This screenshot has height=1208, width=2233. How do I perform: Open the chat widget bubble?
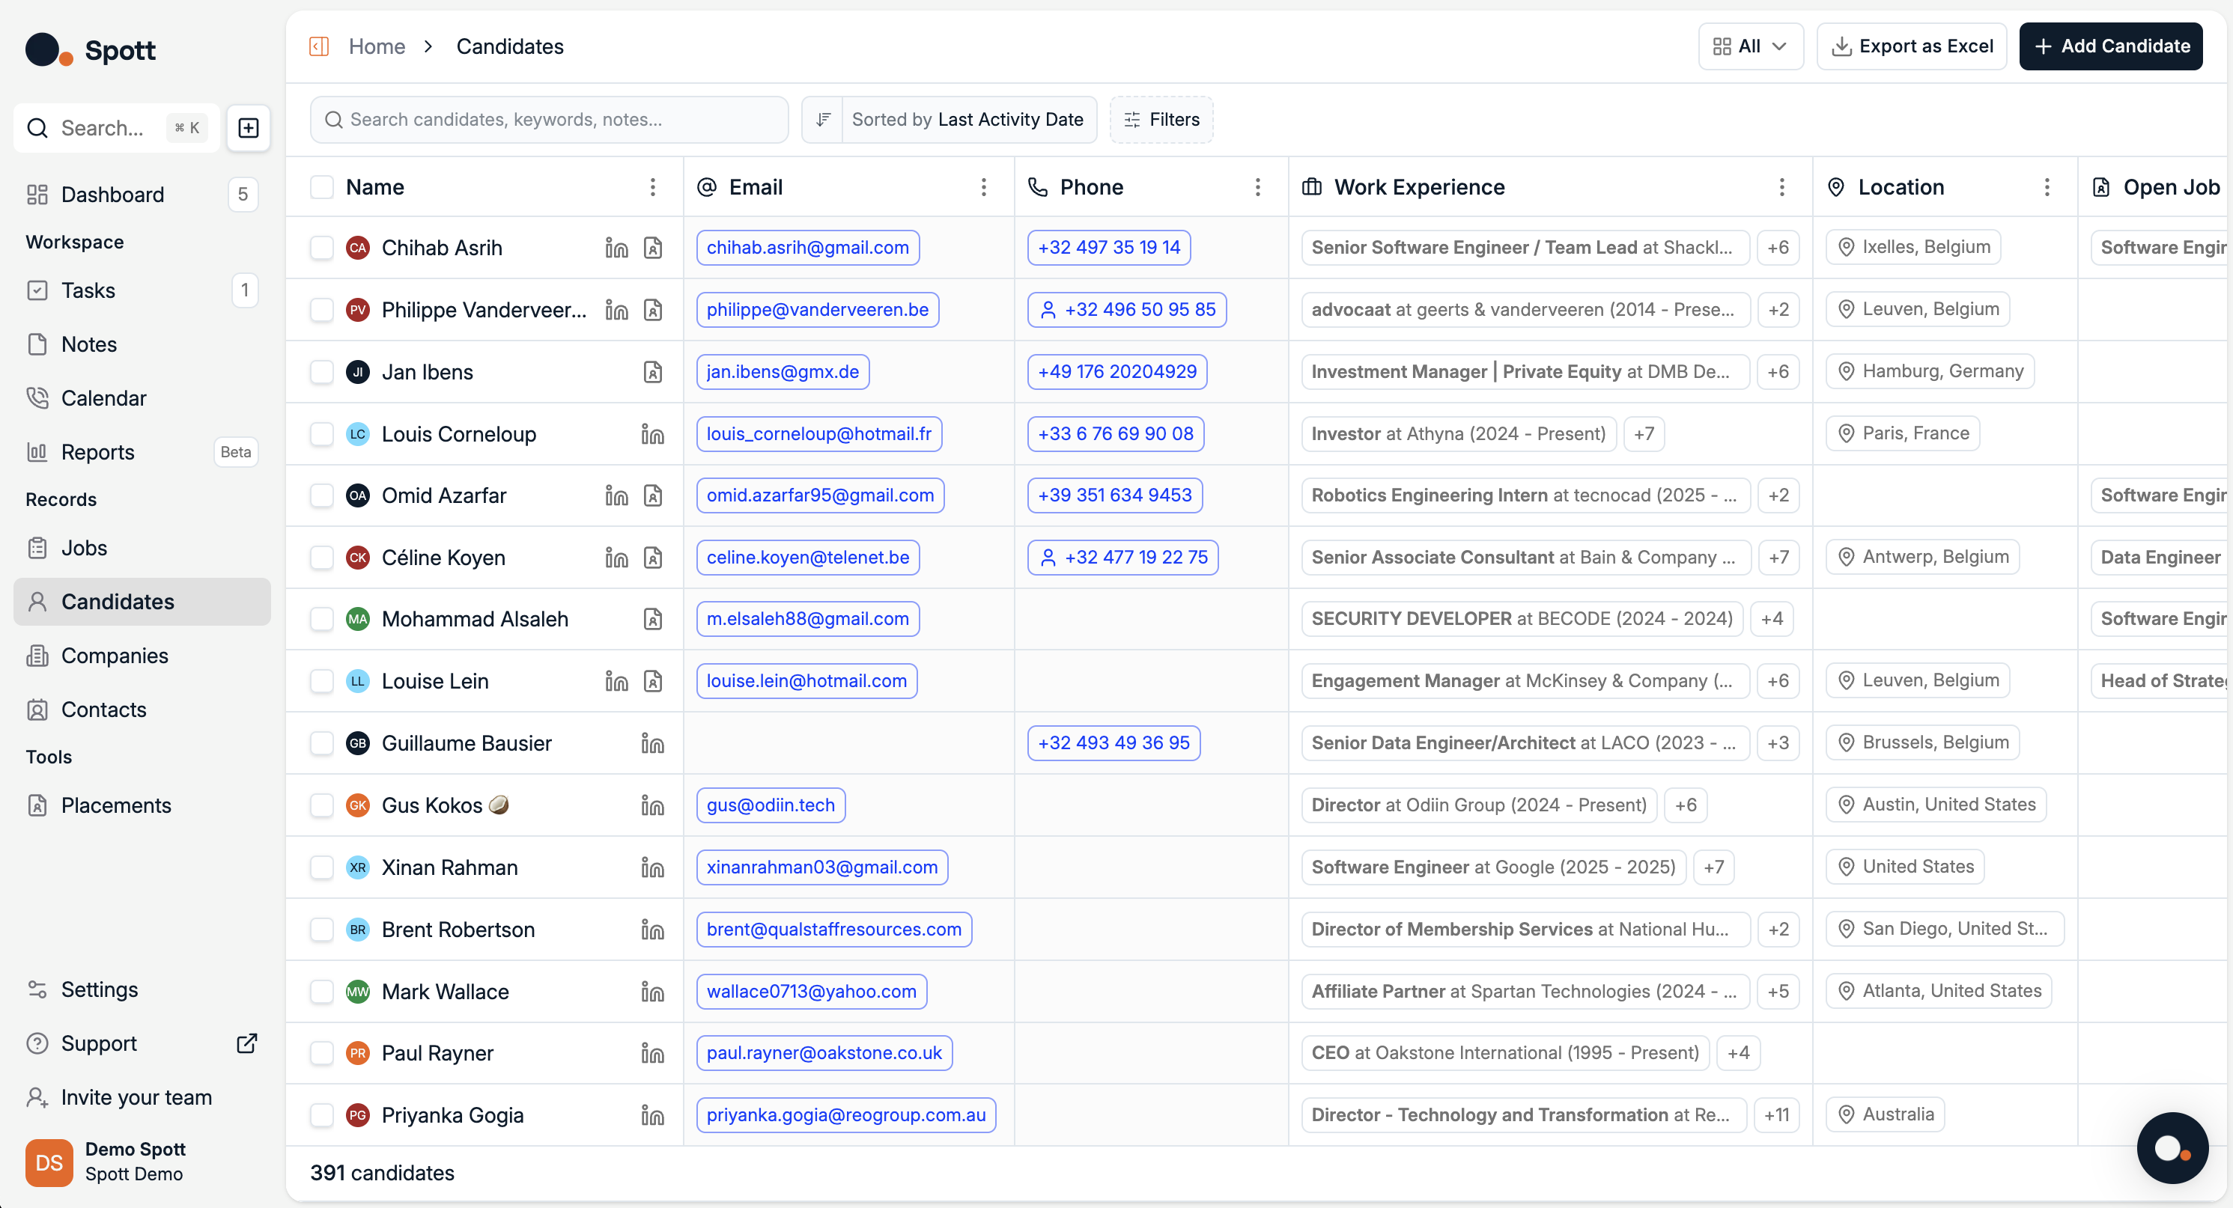[2172, 1147]
